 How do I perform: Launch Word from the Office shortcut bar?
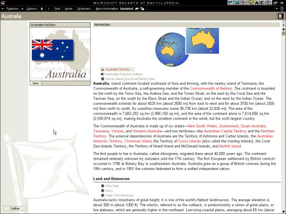pos(230,2)
